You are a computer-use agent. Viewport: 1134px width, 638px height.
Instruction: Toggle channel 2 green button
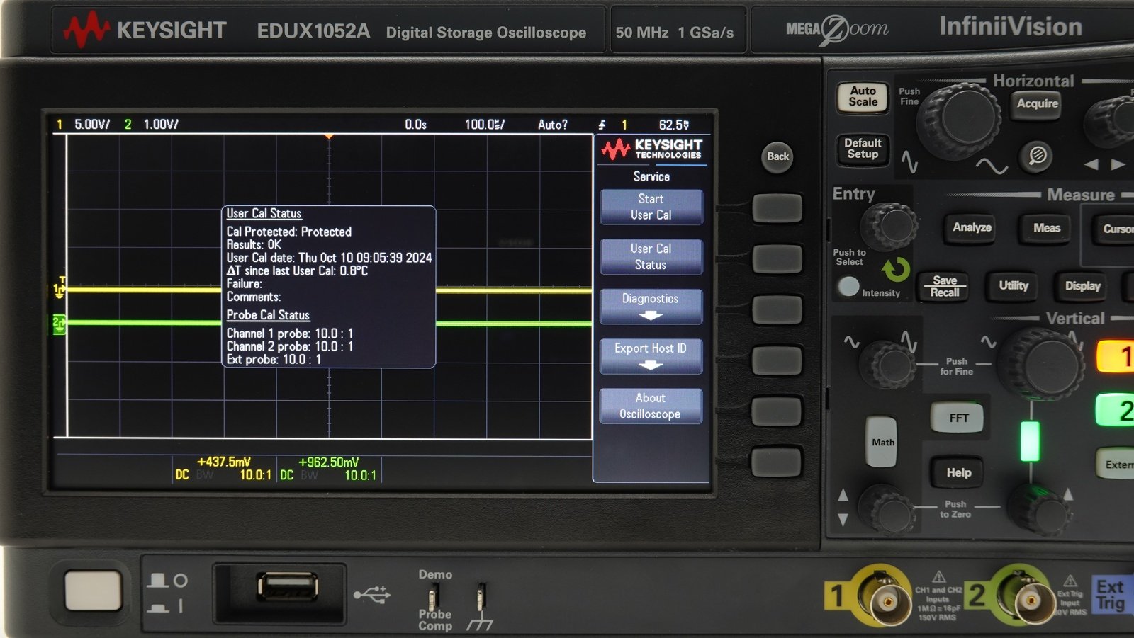1116,411
